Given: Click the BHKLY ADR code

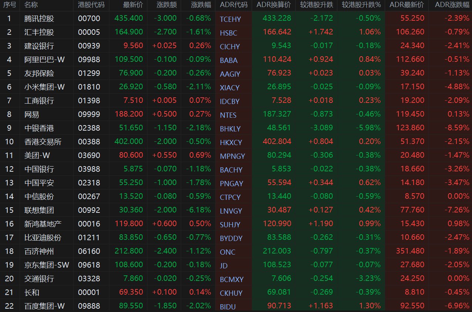Looking at the screenshot, I should pyautogui.click(x=230, y=129).
